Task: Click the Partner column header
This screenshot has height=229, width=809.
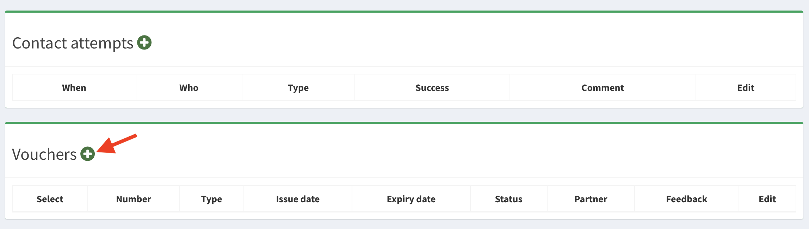Action: pos(591,199)
